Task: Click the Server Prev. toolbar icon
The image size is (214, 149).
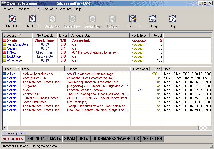Action: pos(72,19)
